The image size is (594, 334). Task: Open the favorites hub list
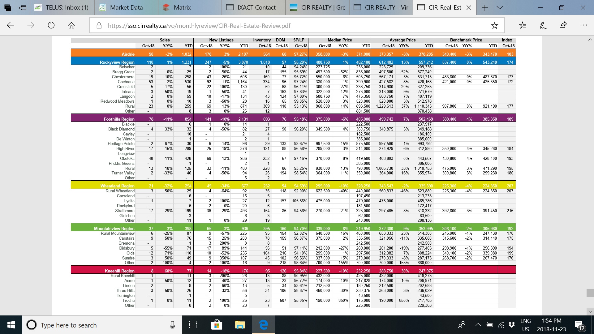pyautogui.click(x=523, y=25)
